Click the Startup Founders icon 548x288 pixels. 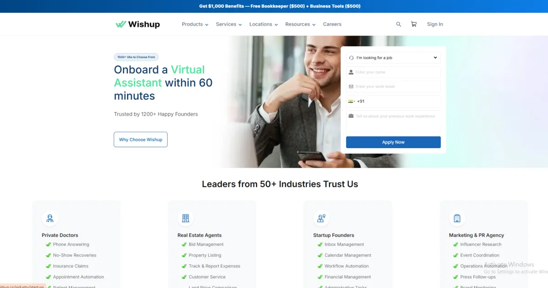(x=321, y=218)
